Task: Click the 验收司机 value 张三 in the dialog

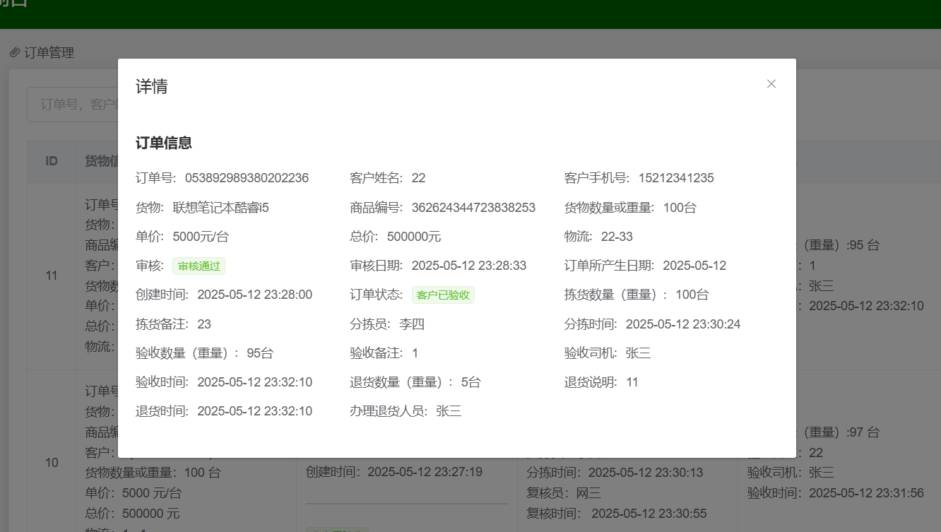Action: (x=639, y=353)
